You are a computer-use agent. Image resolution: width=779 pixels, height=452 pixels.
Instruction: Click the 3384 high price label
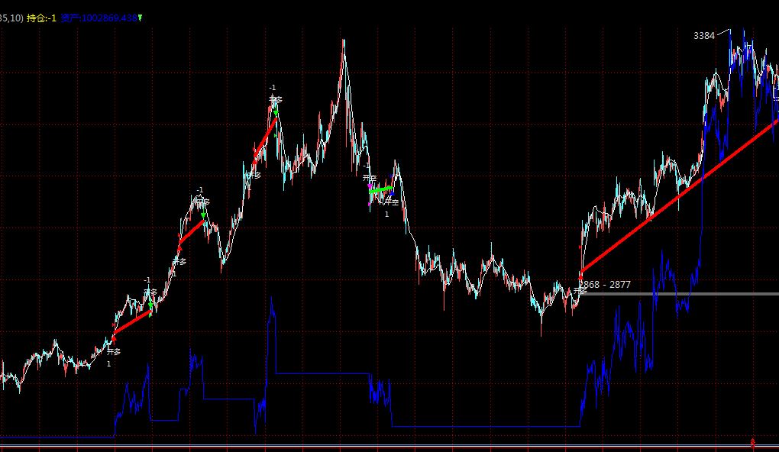[x=704, y=35]
